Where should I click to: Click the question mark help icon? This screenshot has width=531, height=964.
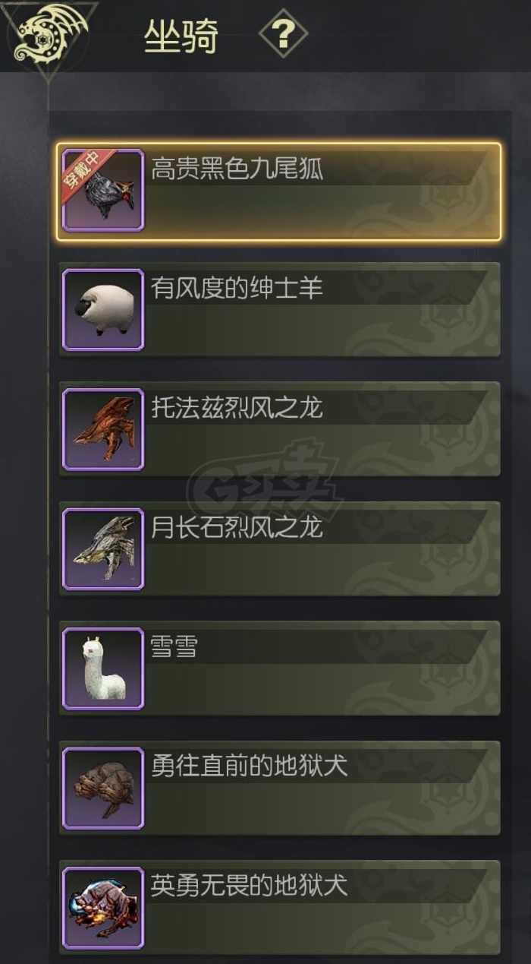tap(283, 33)
